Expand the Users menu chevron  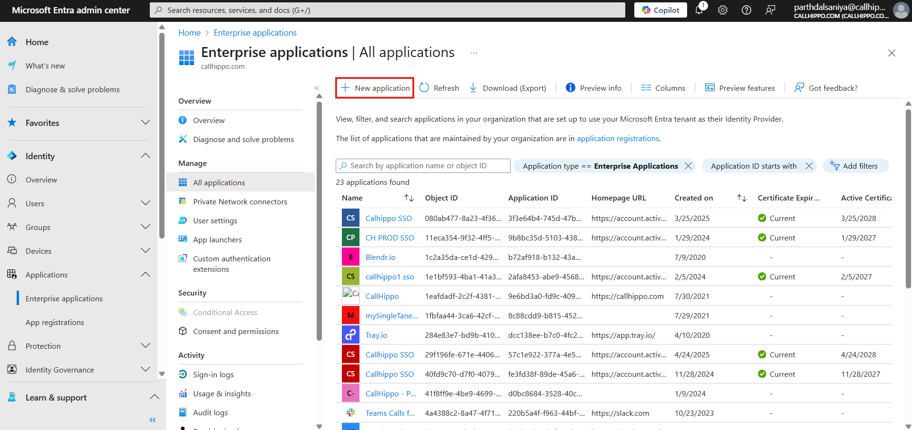pos(146,203)
